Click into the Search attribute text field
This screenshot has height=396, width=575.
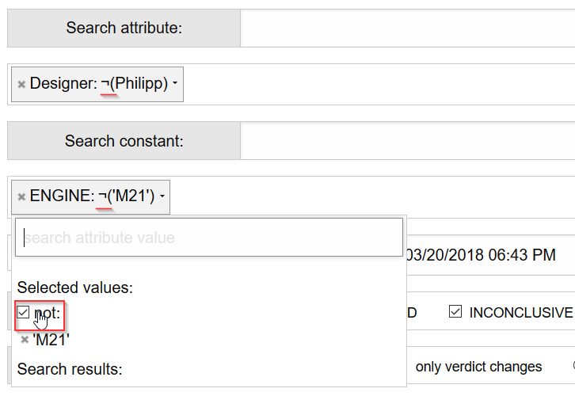(407, 29)
